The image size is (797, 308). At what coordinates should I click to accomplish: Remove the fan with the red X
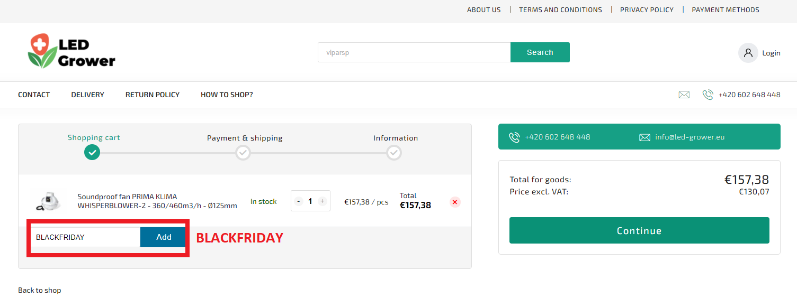[455, 202]
